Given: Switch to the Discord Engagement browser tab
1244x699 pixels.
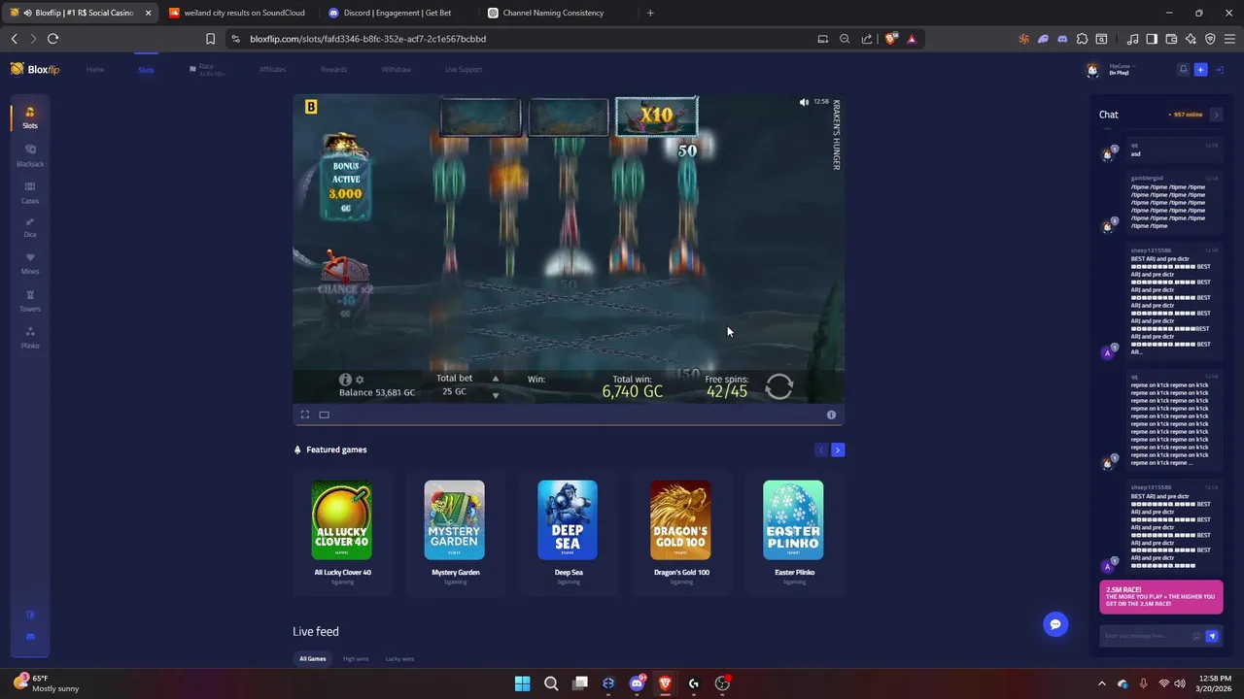Looking at the screenshot, I should [x=397, y=13].
